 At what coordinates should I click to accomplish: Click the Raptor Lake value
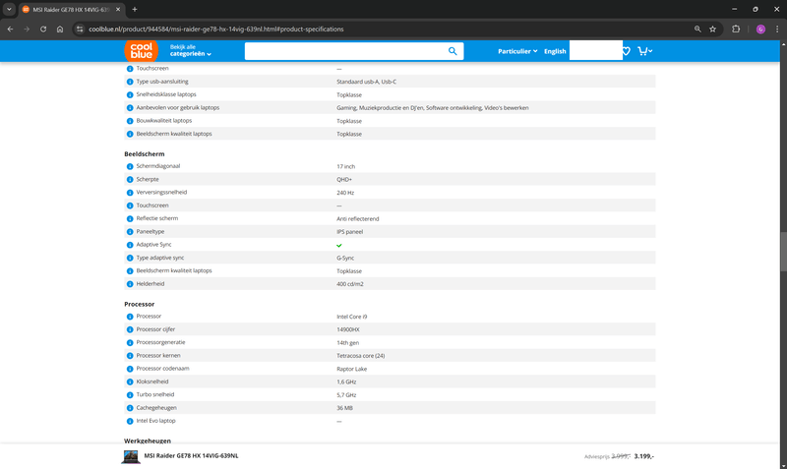point(352,369)
